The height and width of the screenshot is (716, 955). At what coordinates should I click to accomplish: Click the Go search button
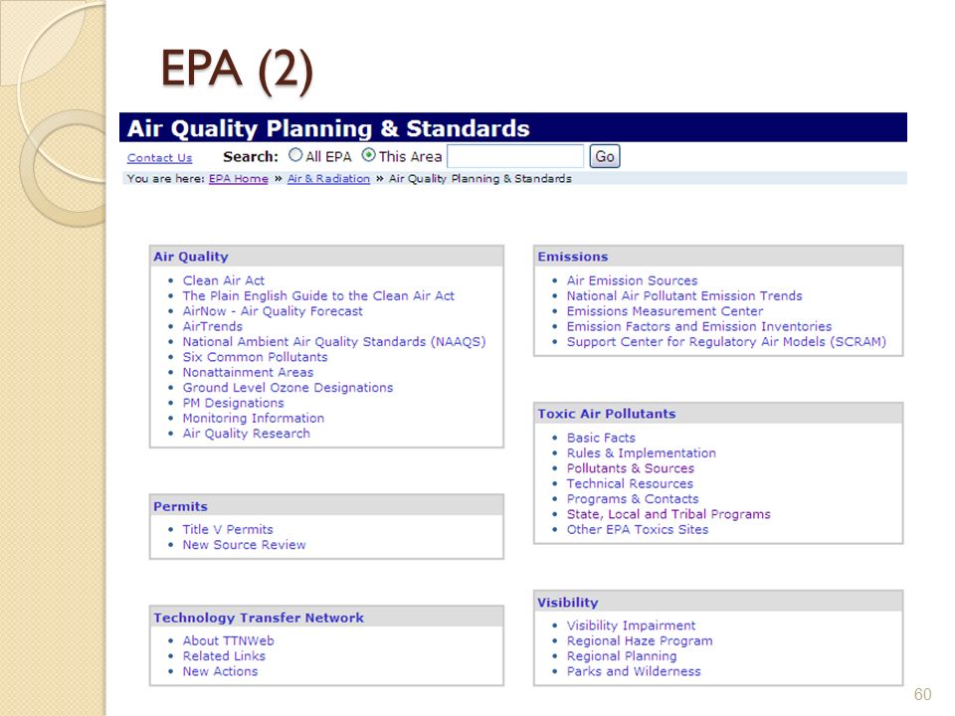click(604, 156)
